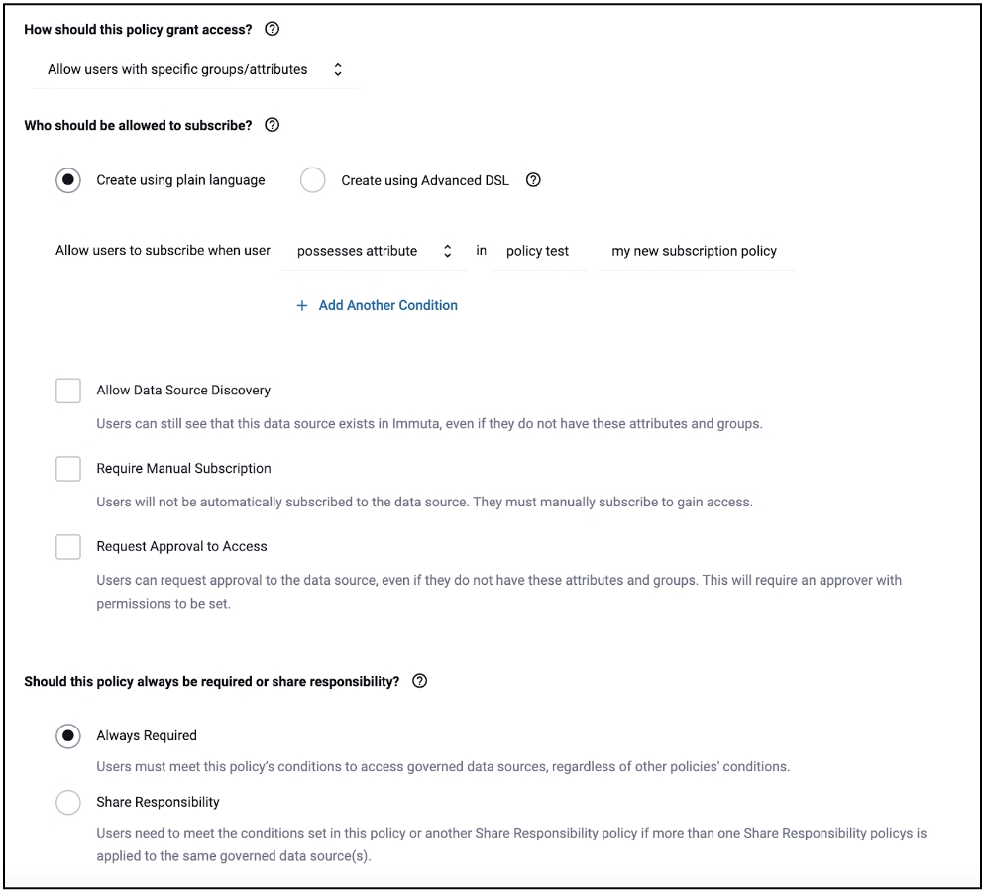This screenshot has height=896, width=987.
Task: Click the plus icon to add a condition
Action: coord(302,306)
